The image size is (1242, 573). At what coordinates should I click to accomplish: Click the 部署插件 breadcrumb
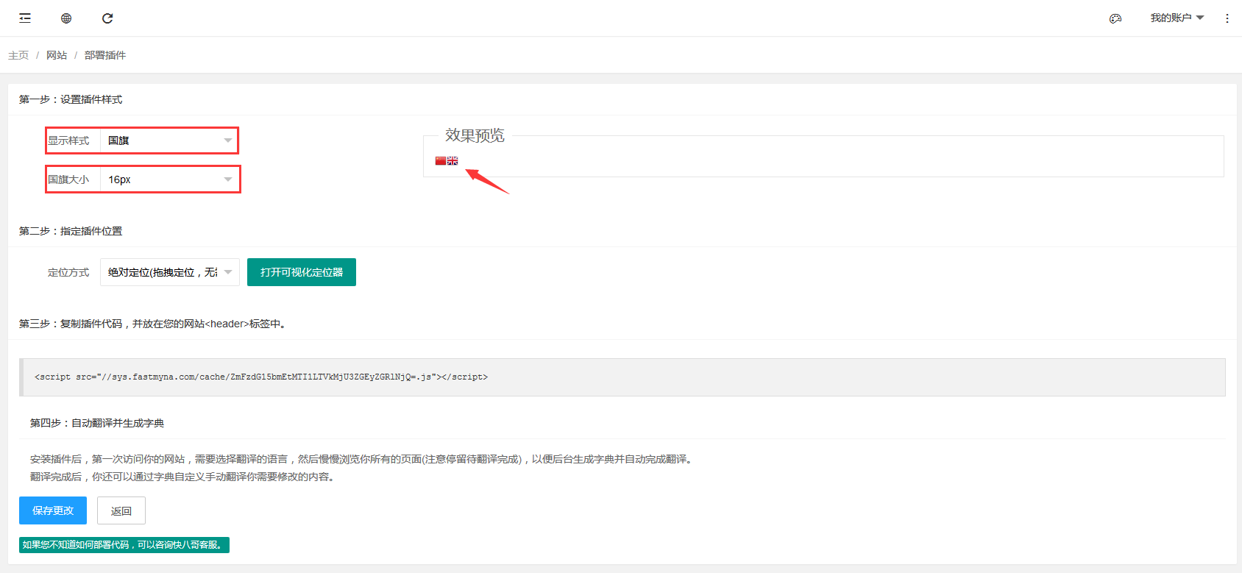(105, 55)
